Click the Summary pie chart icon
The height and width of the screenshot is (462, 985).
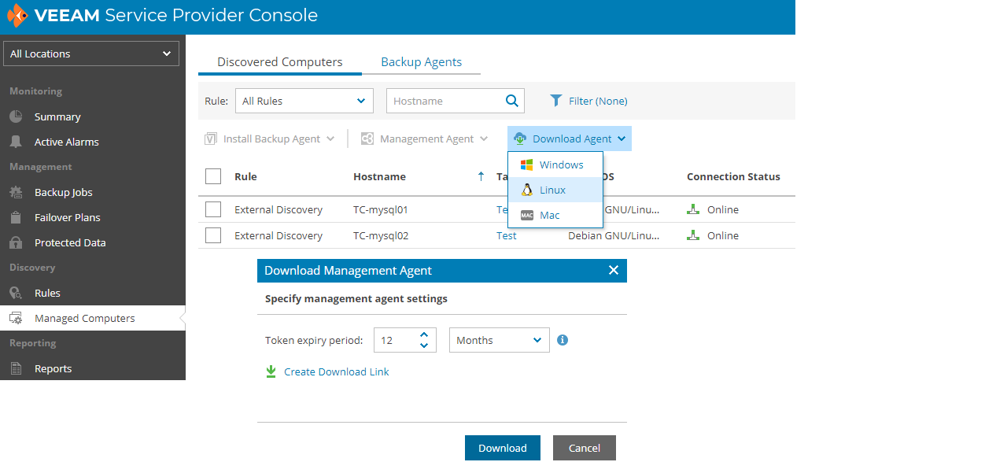16,116
